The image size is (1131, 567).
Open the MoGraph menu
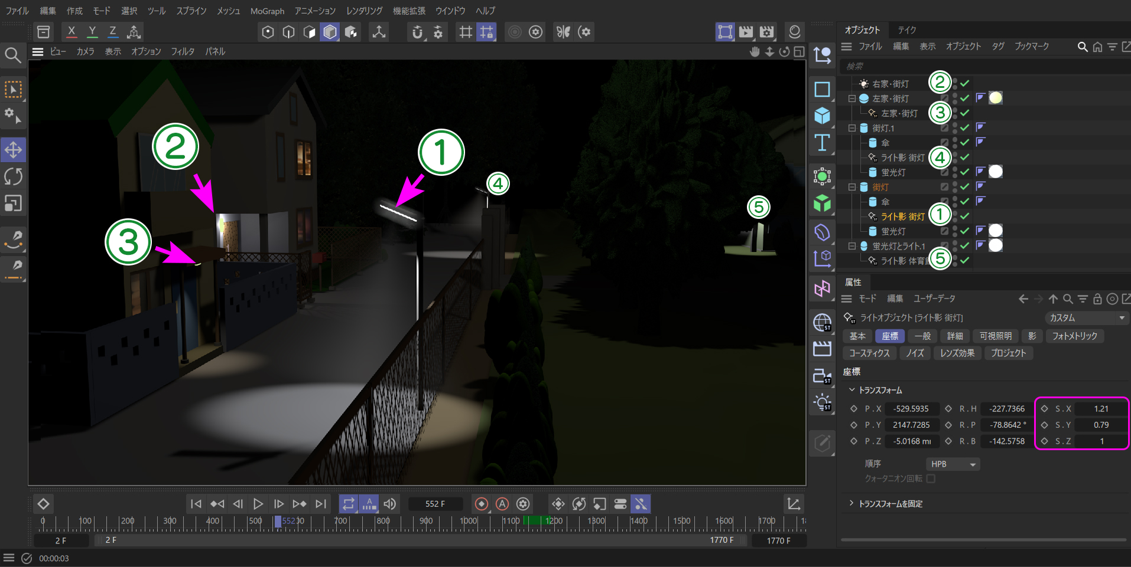point(267,11)
